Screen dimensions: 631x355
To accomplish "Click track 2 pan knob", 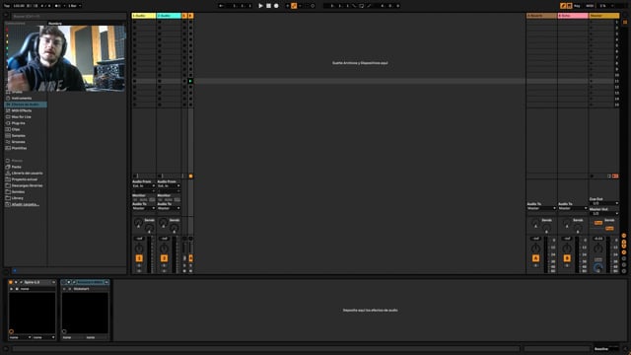I will click(164, 248).
